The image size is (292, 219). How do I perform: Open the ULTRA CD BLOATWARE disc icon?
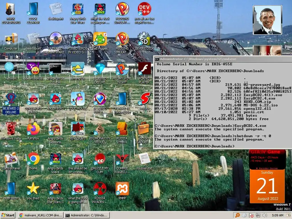click(x=55, y=43)
